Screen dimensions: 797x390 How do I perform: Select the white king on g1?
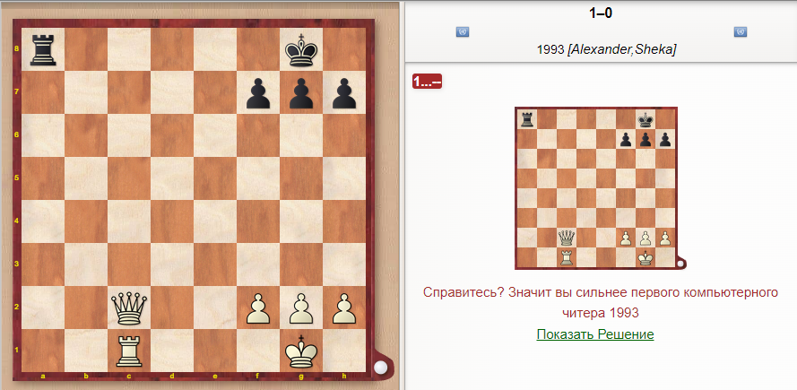(301, 351)
